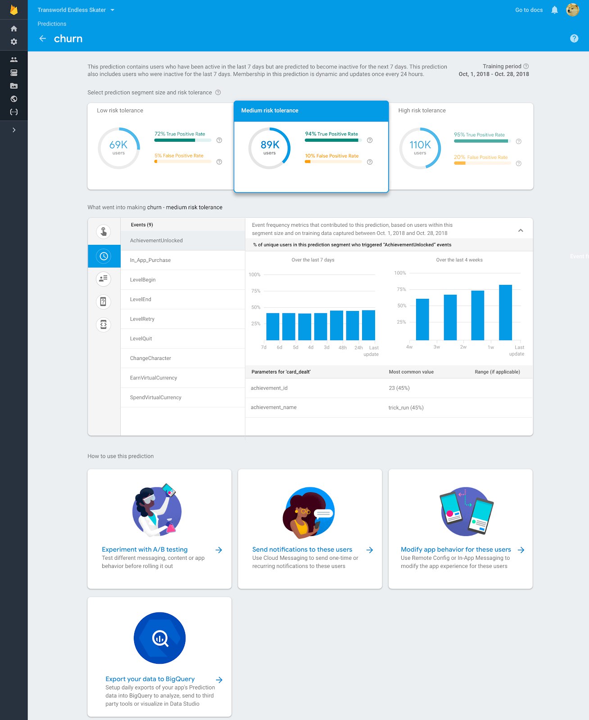This screenshot has height=720, width=589.
Task: Go back with the arrow beside churn
Action: tap(43, 39)
